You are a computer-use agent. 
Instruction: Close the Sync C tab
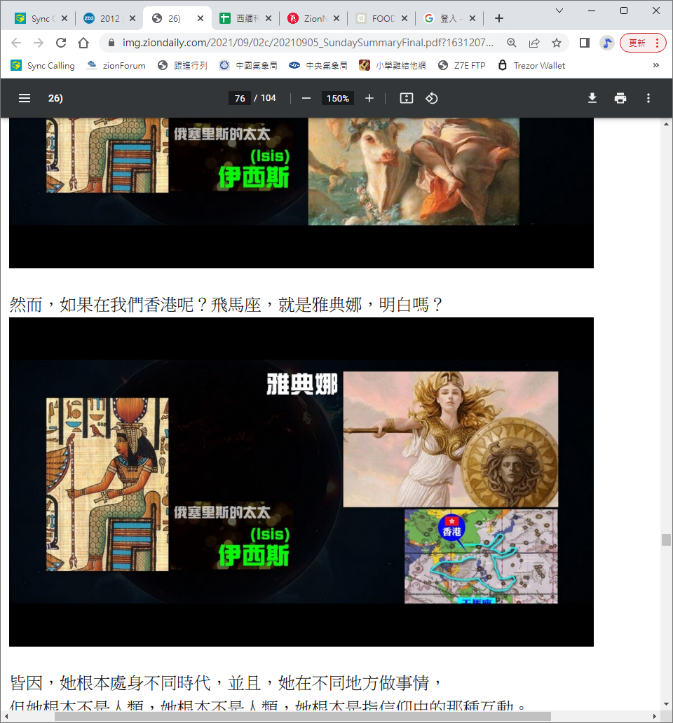[x=64, y=18]
